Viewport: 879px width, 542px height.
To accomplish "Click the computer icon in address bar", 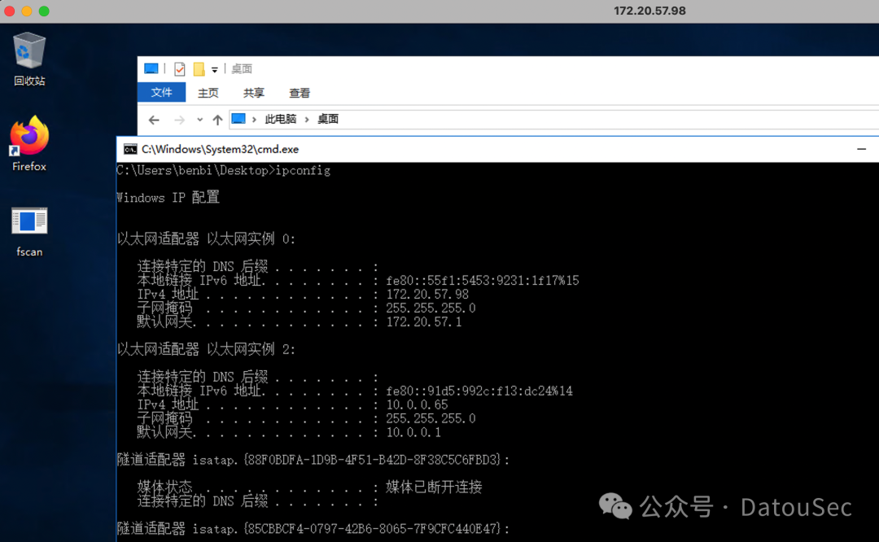I will [x=238, y=119].
